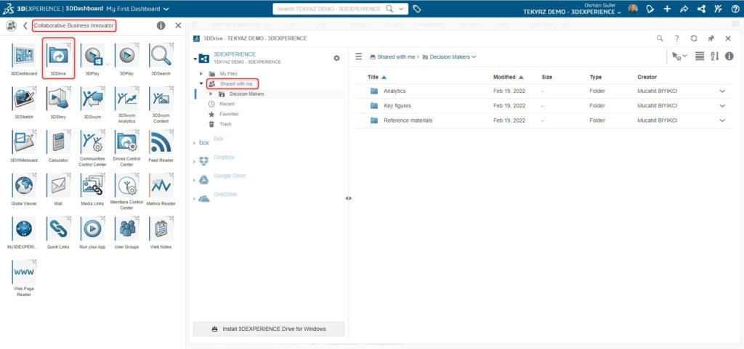Launch the Web Page Reader app
744x349 pixels.
(24, 272)
